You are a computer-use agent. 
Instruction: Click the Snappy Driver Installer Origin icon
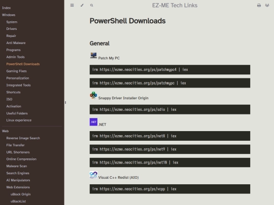[x=93, y=95]
